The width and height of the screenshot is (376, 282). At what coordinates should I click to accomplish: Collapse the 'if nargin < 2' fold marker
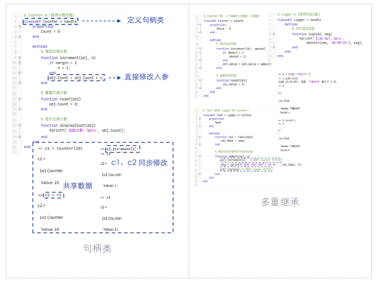pyautogui.click(x=20, y=62)
